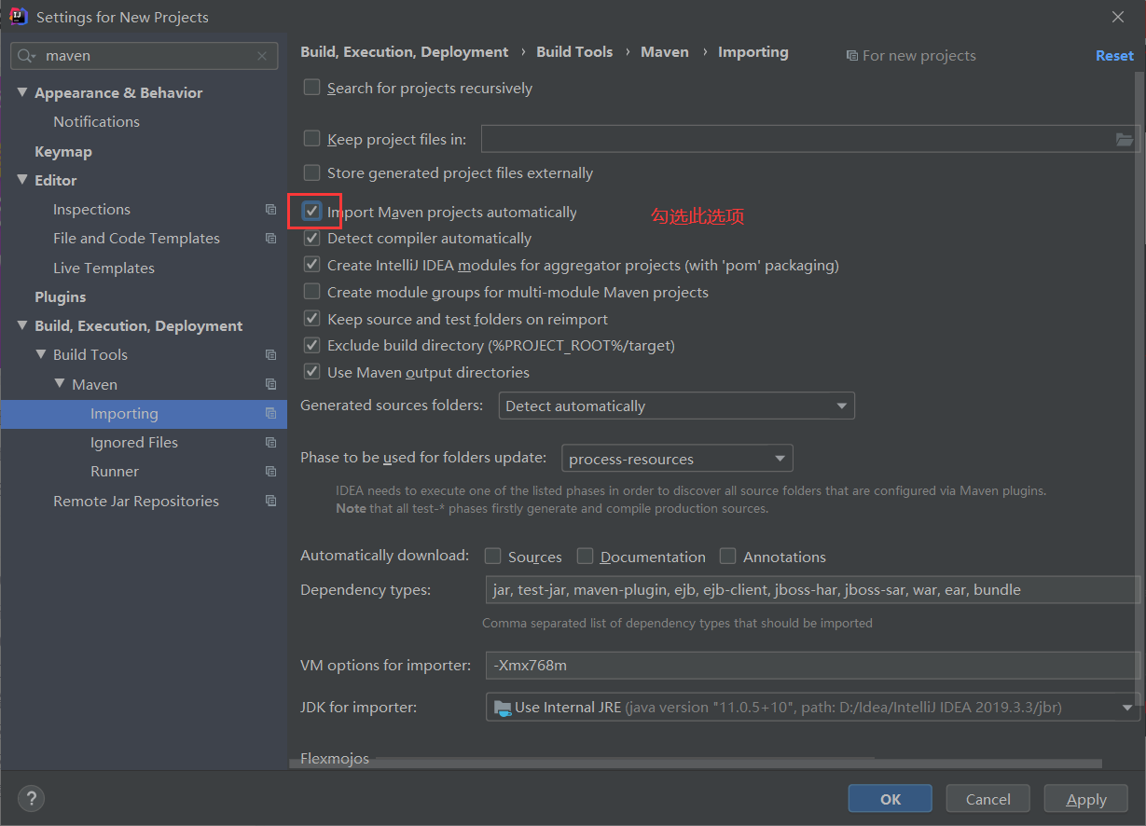Click Maven breadcrumb in header
This screenshot has height=826, width=1146.
tap(665, 52)
